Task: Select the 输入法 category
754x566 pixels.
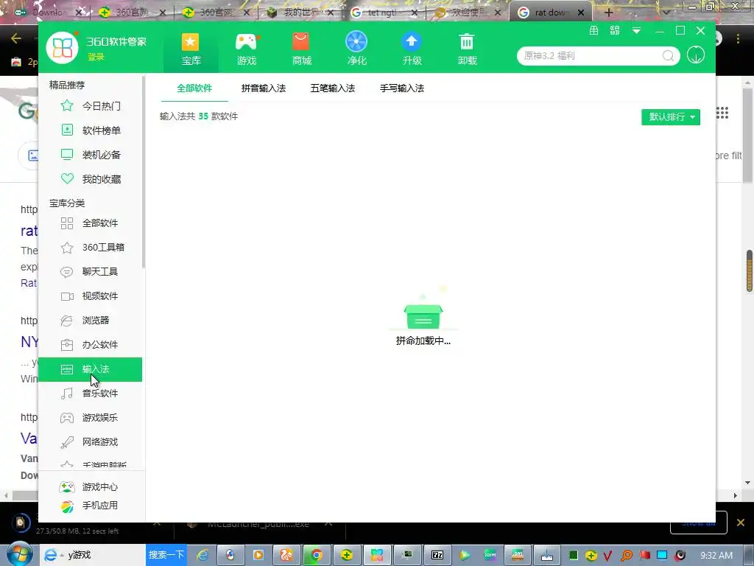Action: [91, 369]
